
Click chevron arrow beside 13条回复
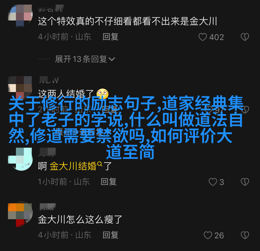click(112, 59)
